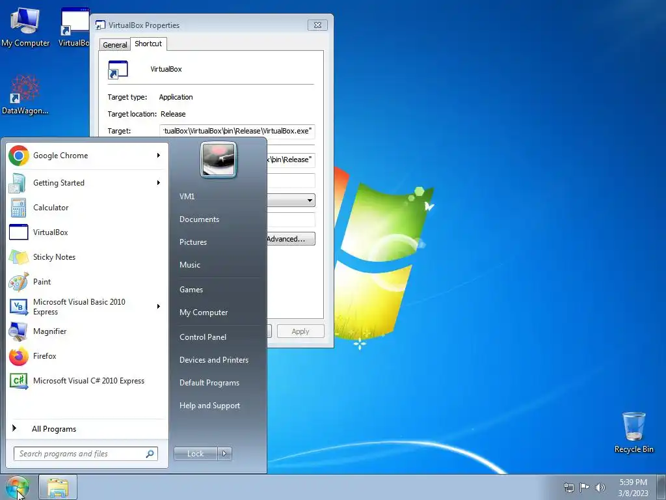Screen dimensions: 666x500
Task: Select DataWagon desktop shortcut
Action: coord(25,94)
